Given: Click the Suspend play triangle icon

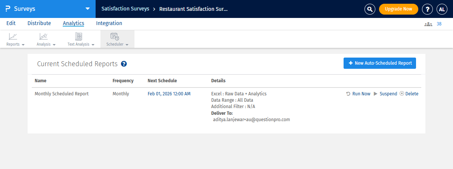Looking at the screenshot, I should coord(376,94).
